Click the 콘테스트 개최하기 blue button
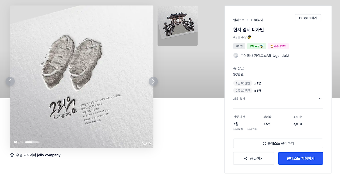The width and height of the screenshot is (340, 174). pyautogui.click(x=300, y=158)
